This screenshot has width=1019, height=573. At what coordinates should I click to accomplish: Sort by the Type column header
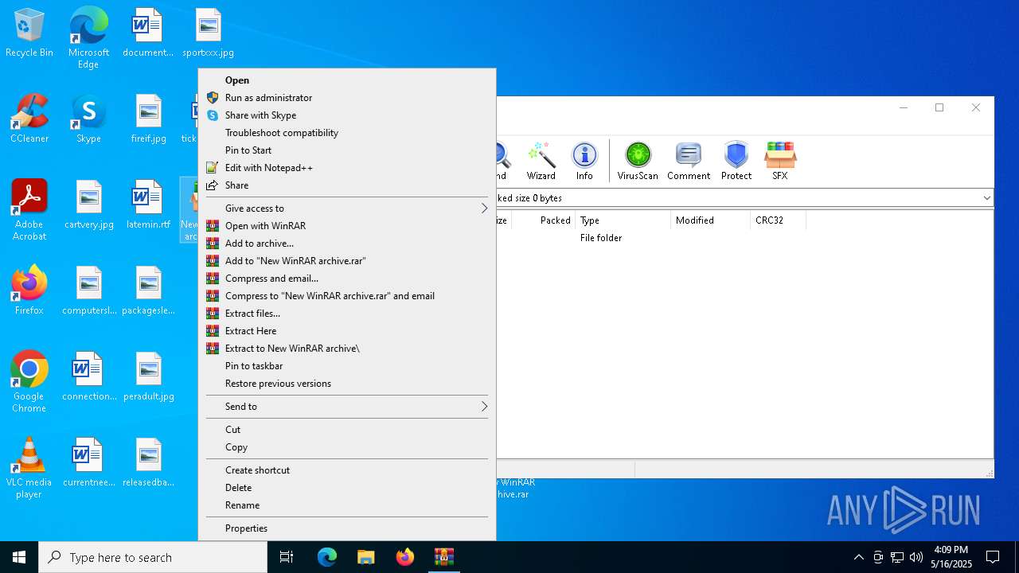click(623, 220)
